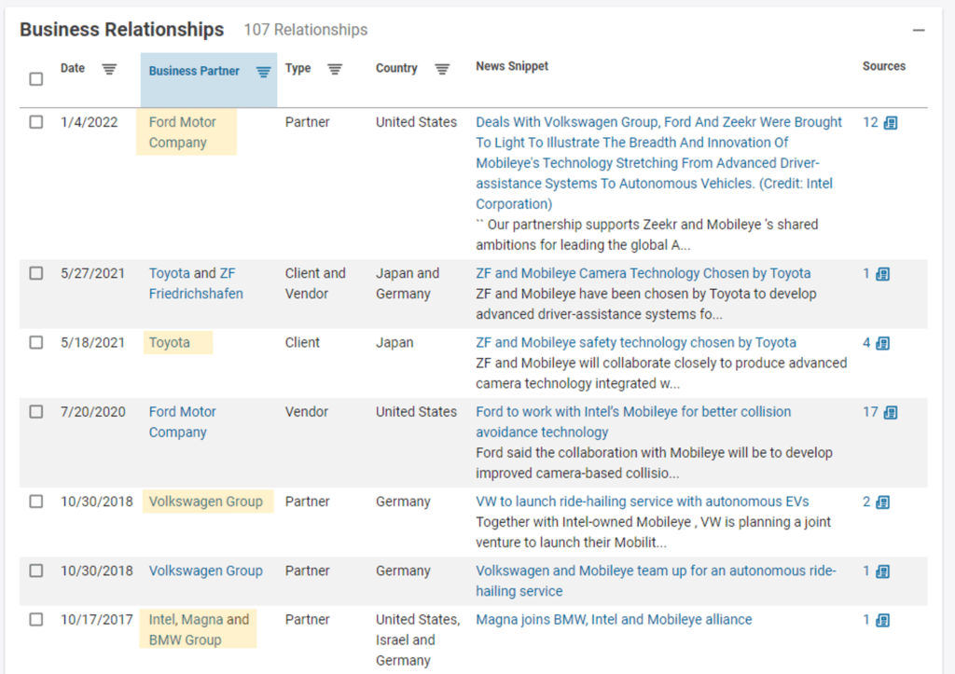Open Ford Motor Company link in the 7/20/2020 row
955x674 pixels.
point(182,422)
